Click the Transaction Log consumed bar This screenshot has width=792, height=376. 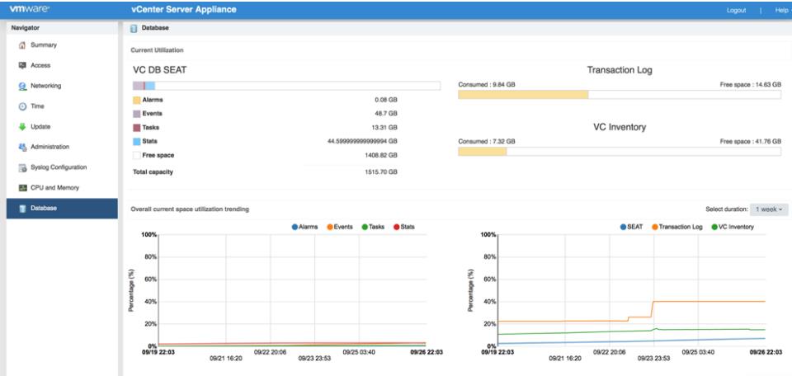523,95
